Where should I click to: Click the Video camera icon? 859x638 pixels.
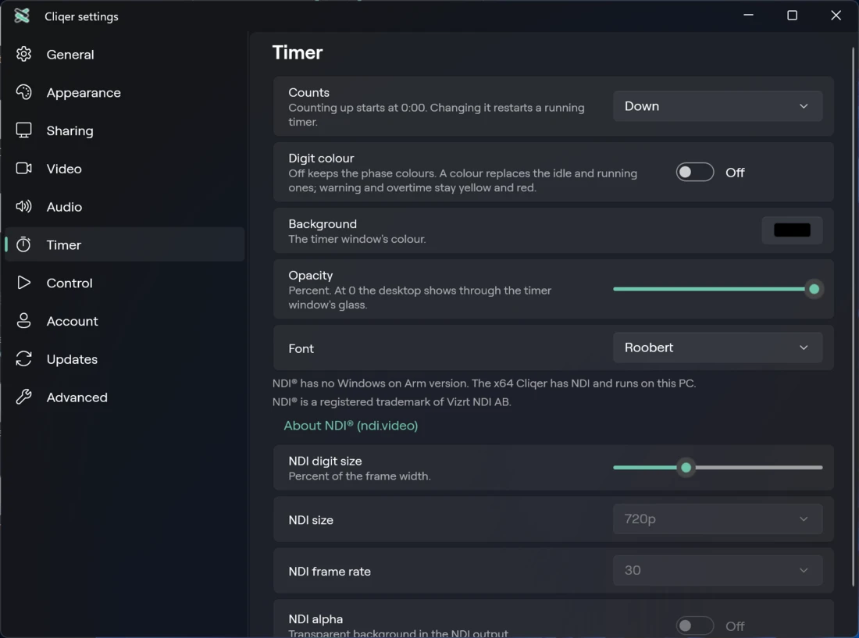click(x=23, y=168)
